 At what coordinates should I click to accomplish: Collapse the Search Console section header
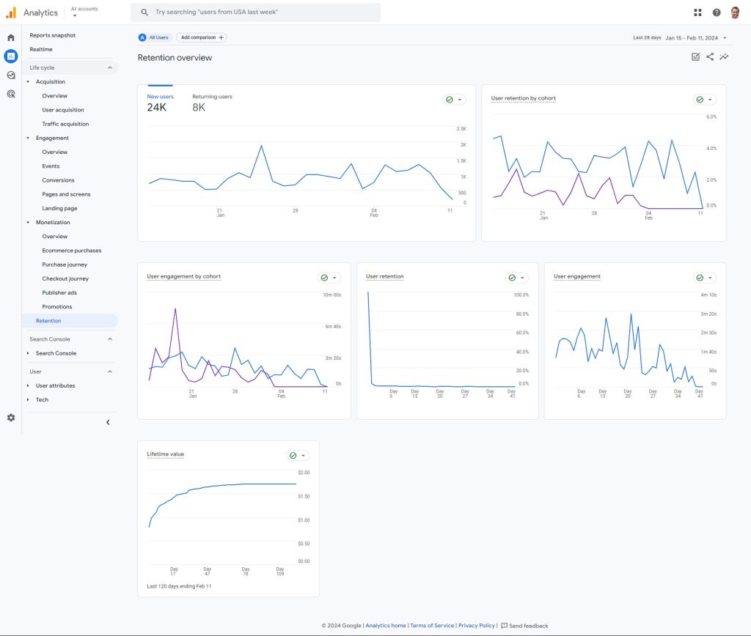pos(110,339)
